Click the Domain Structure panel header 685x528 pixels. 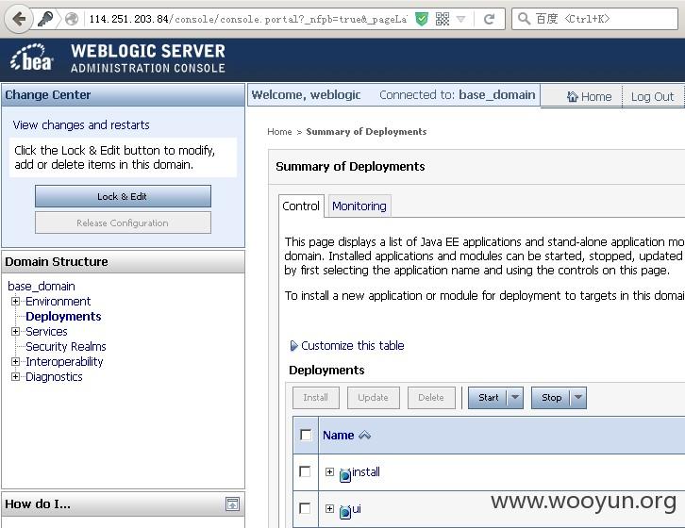coord(123,261)
